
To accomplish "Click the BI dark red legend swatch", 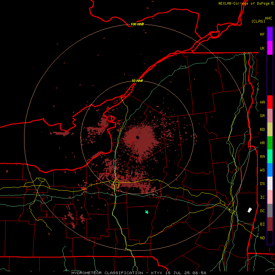I will (270, 224).
